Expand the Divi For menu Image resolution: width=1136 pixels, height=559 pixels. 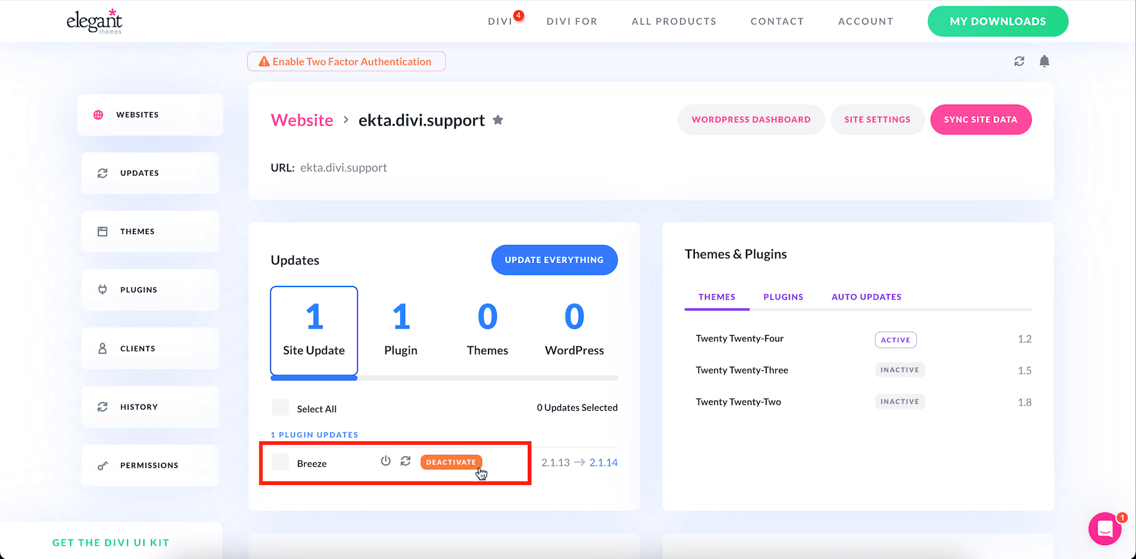(x=572, y=21)
